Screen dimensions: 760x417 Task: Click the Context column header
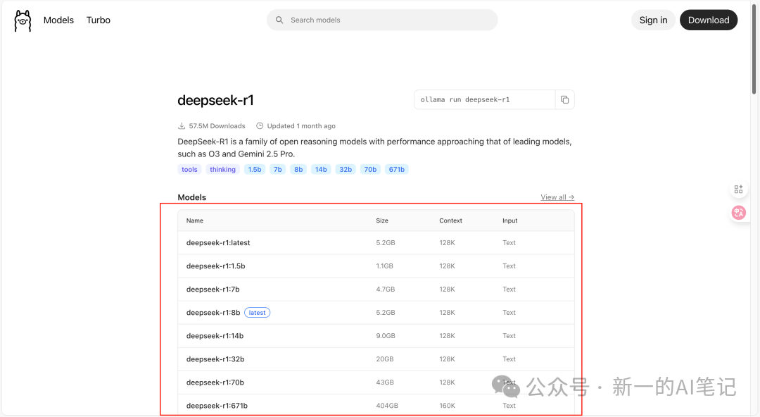coord(451,220)
